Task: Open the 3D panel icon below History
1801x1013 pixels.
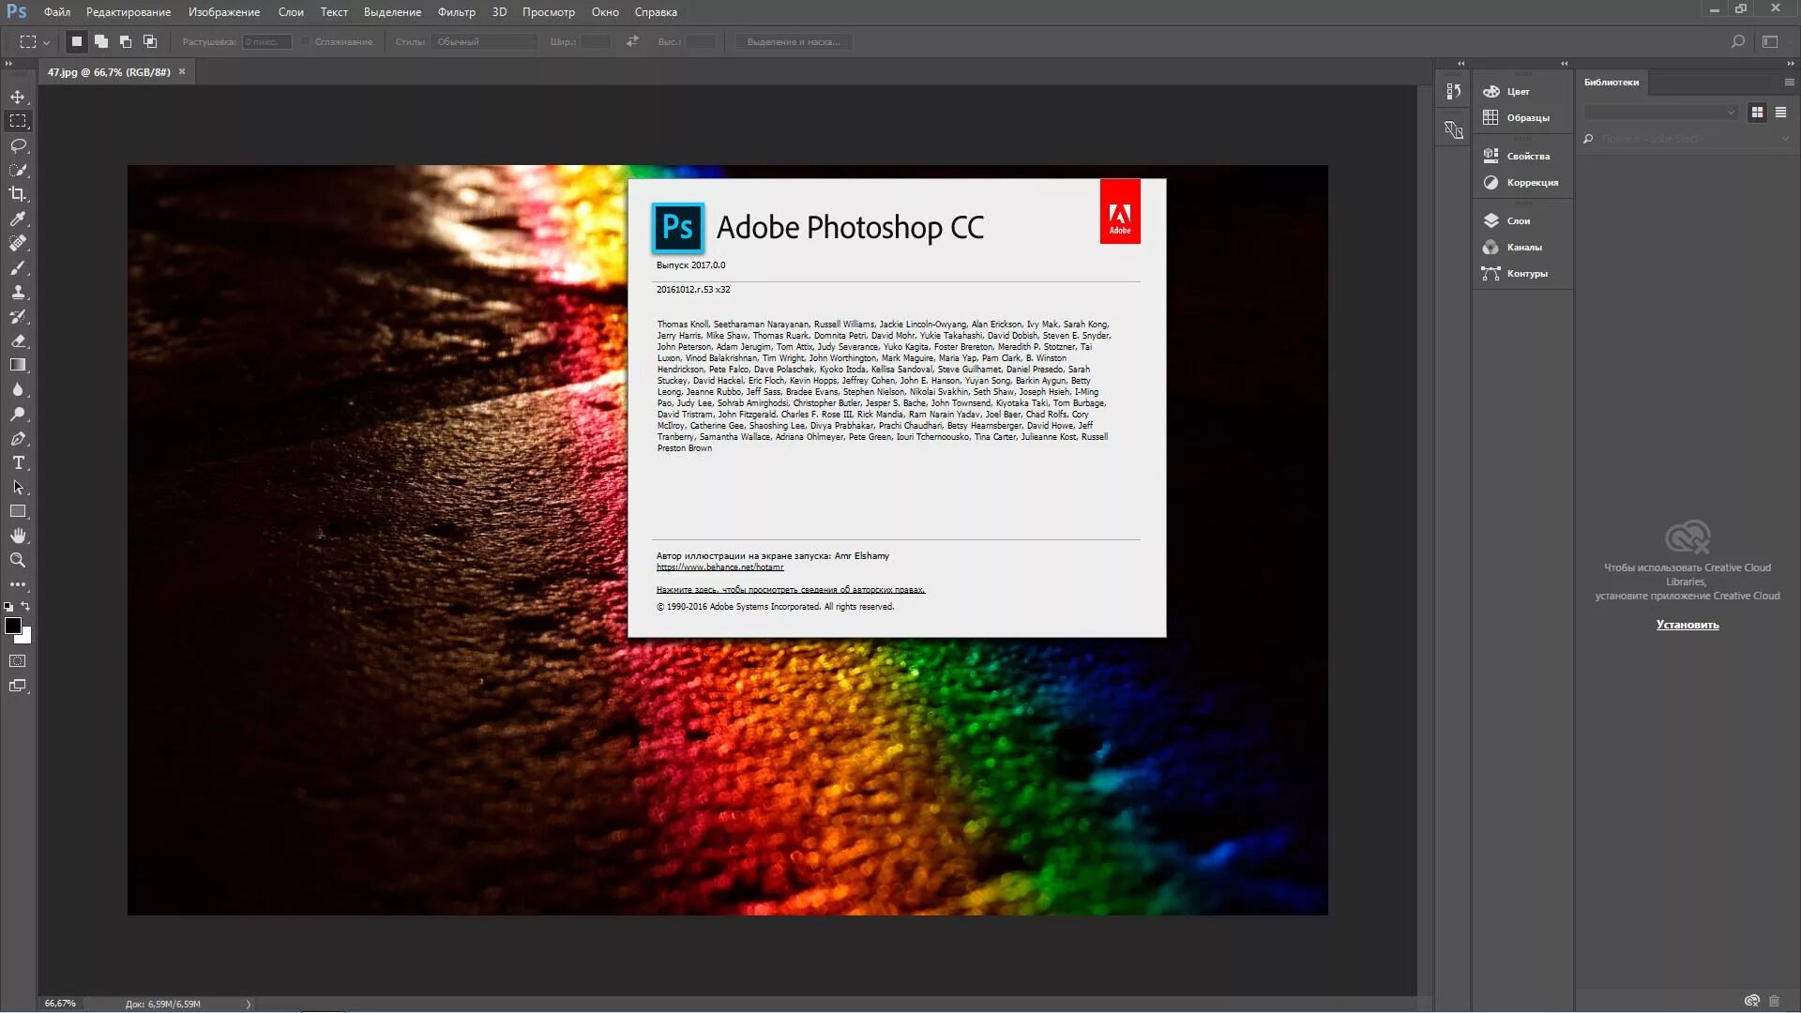Action: pyautogui.click(x=1453, y=130)
